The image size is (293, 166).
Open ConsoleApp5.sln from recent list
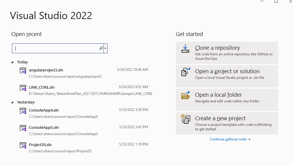click(x=44, y=127)
